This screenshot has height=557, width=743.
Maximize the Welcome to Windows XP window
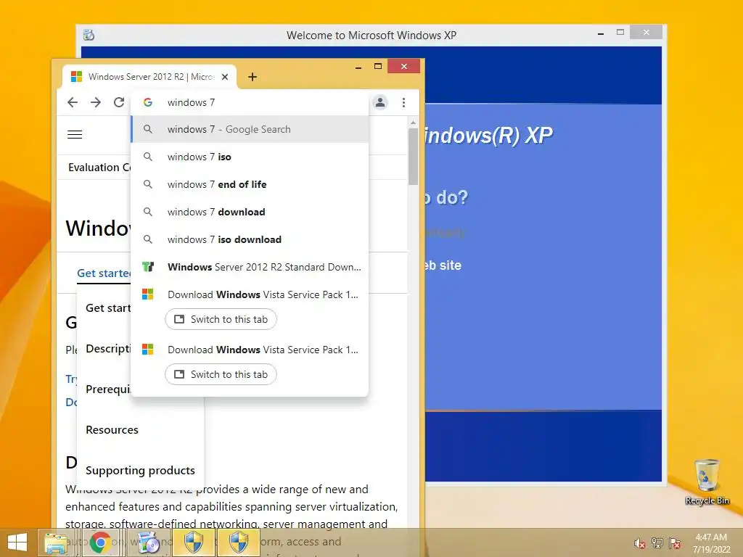tap(620, 32)
